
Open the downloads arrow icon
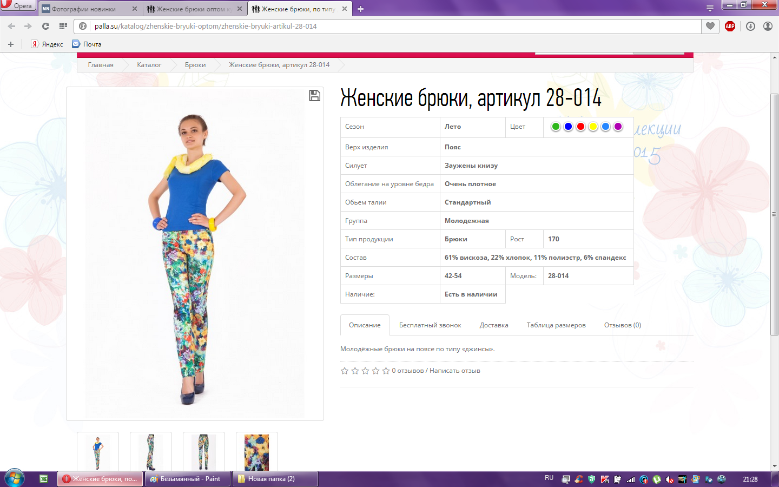[750, 26]
